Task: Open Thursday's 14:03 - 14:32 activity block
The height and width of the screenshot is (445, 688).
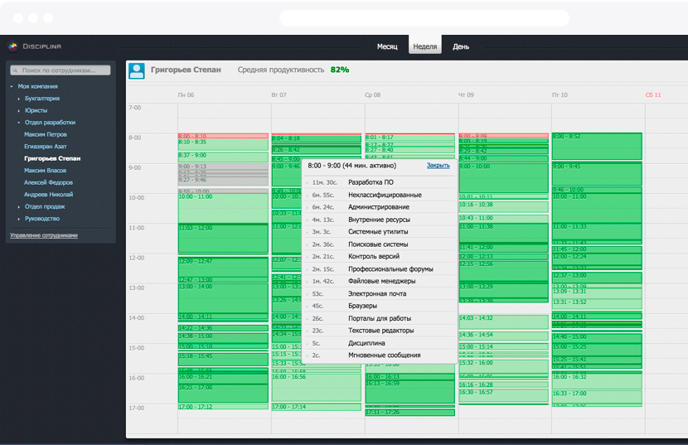Action: (504, 322)
